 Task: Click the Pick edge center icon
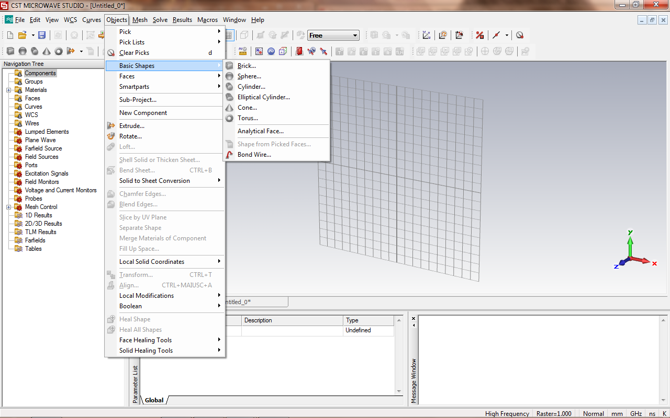(496, 35)
